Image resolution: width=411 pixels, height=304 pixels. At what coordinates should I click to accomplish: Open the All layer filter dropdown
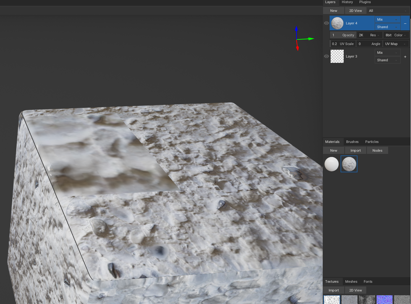[388, 10]
